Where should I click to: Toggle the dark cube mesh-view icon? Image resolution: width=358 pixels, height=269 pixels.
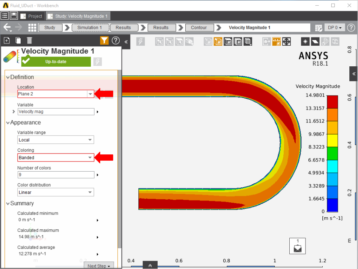[238, 42]
